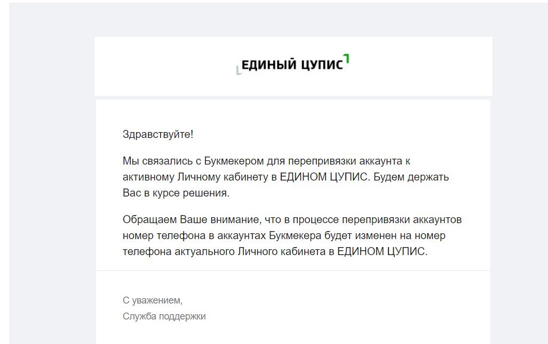This screenshot has width=548, height=344.
Task: Click the ЕДИНЫЙ ЦУПИС logo in header
Action: 293,64
